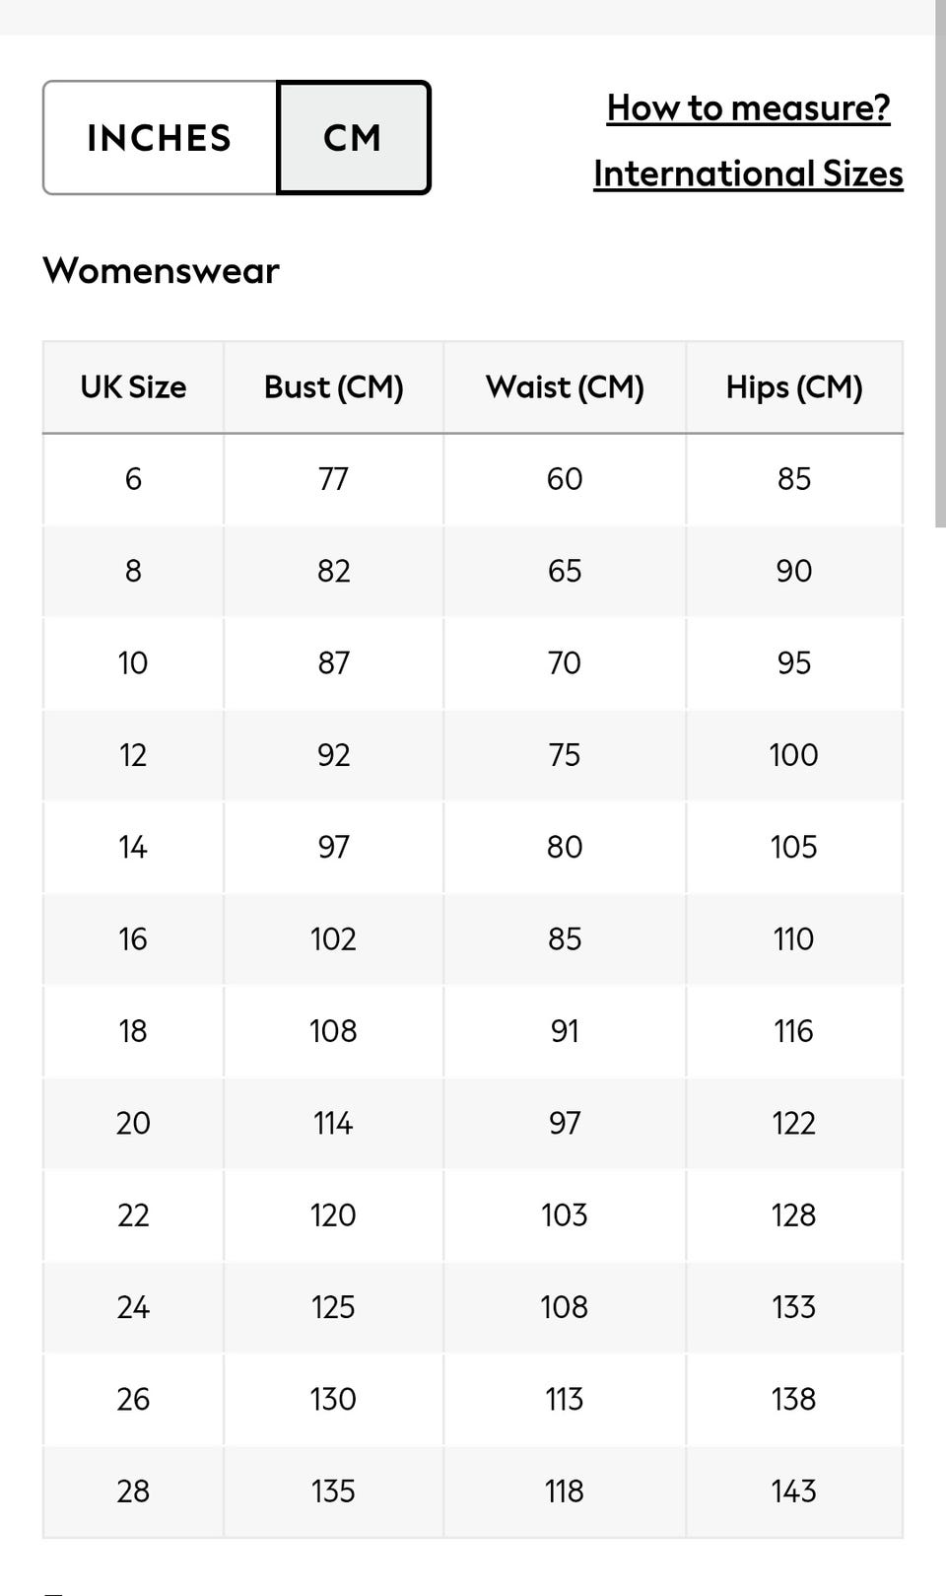Click the bust value 82 for size 8
This screenshot has height=1596, width=946.
point(333,571)
